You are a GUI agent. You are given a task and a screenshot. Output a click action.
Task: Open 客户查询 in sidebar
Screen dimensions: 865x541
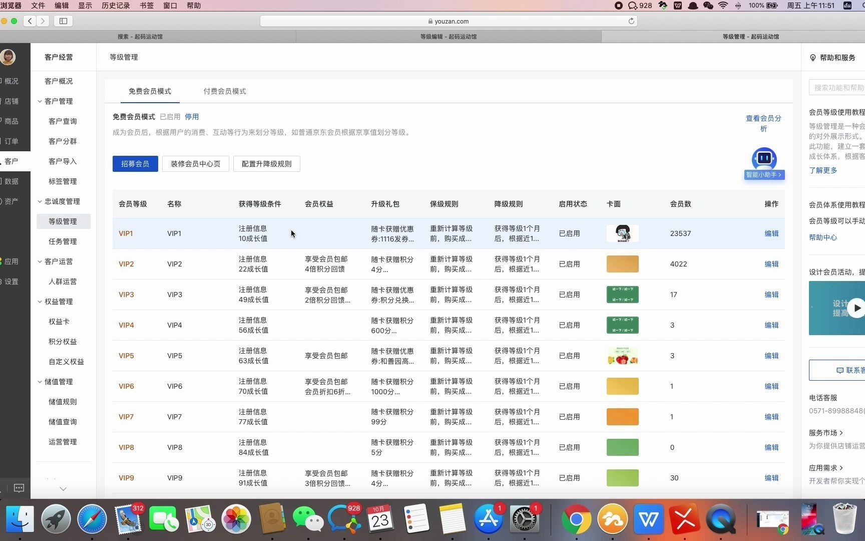tap(63, 121)
